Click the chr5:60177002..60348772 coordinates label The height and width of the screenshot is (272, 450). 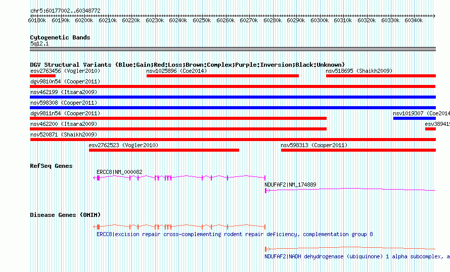point(65,11)
